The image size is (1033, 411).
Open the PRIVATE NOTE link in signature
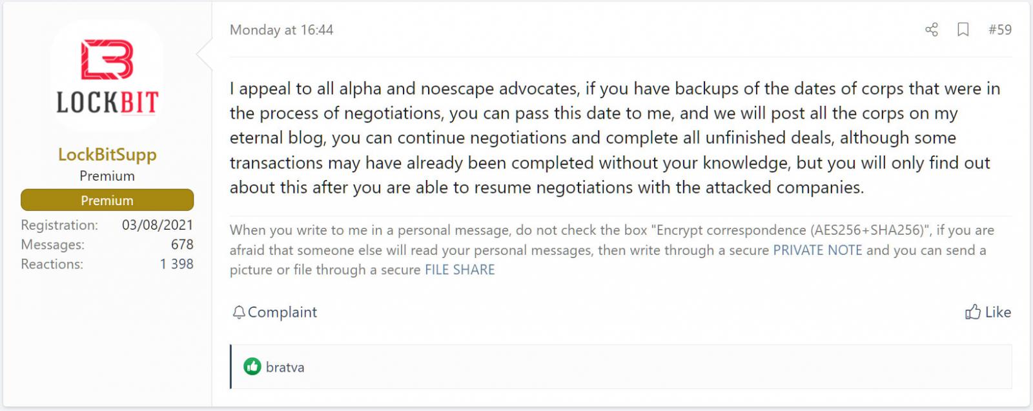coord(817,250)
